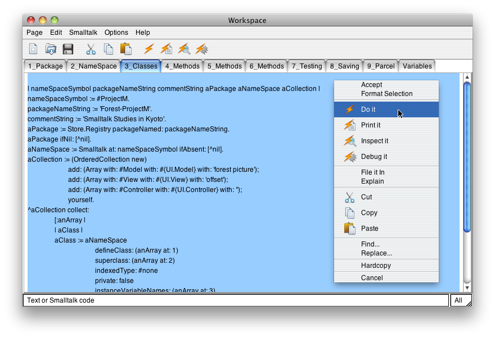Image resolution: width=495 pixels, height=338 pixels.
Task: Click the Print it toolbar icon
Action: click(x=166, y=49)
